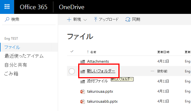Click the ファイル page heading
The height and width of the screenshot is (111, 191).
[80, 36]
